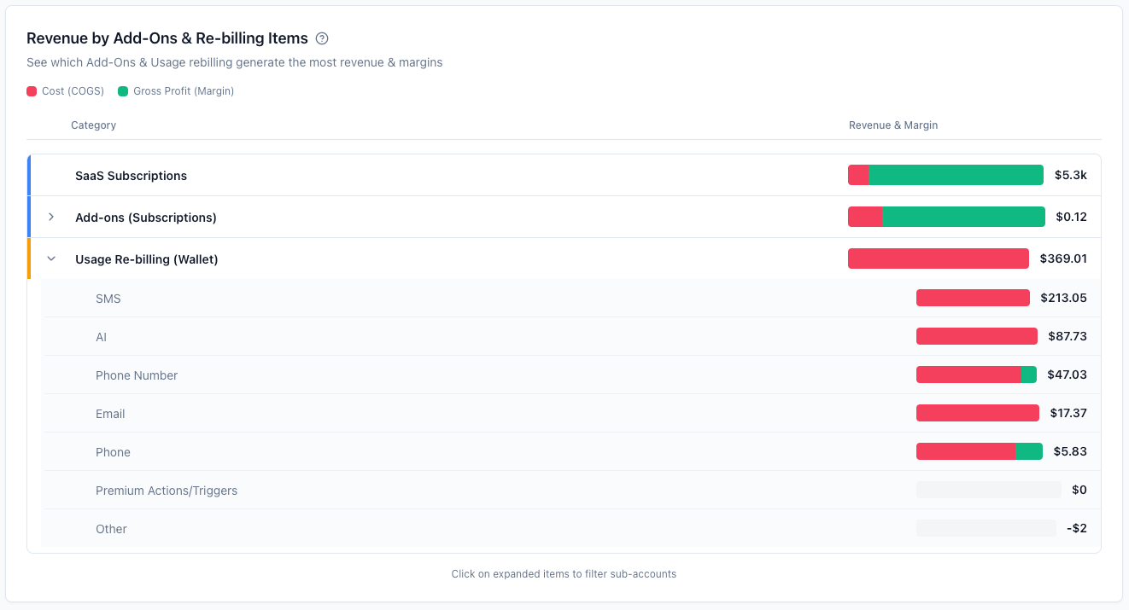
Task: Click the help icon beside the title
Action: (x=322, y=38)
